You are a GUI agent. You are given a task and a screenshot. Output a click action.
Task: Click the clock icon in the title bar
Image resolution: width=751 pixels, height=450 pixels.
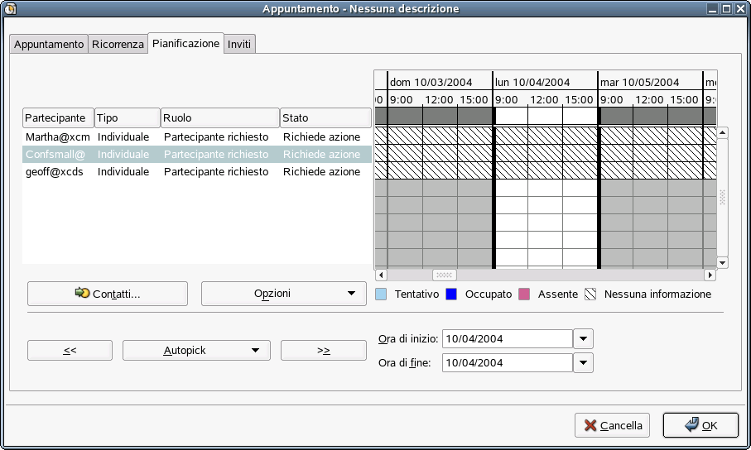point(10,8)
